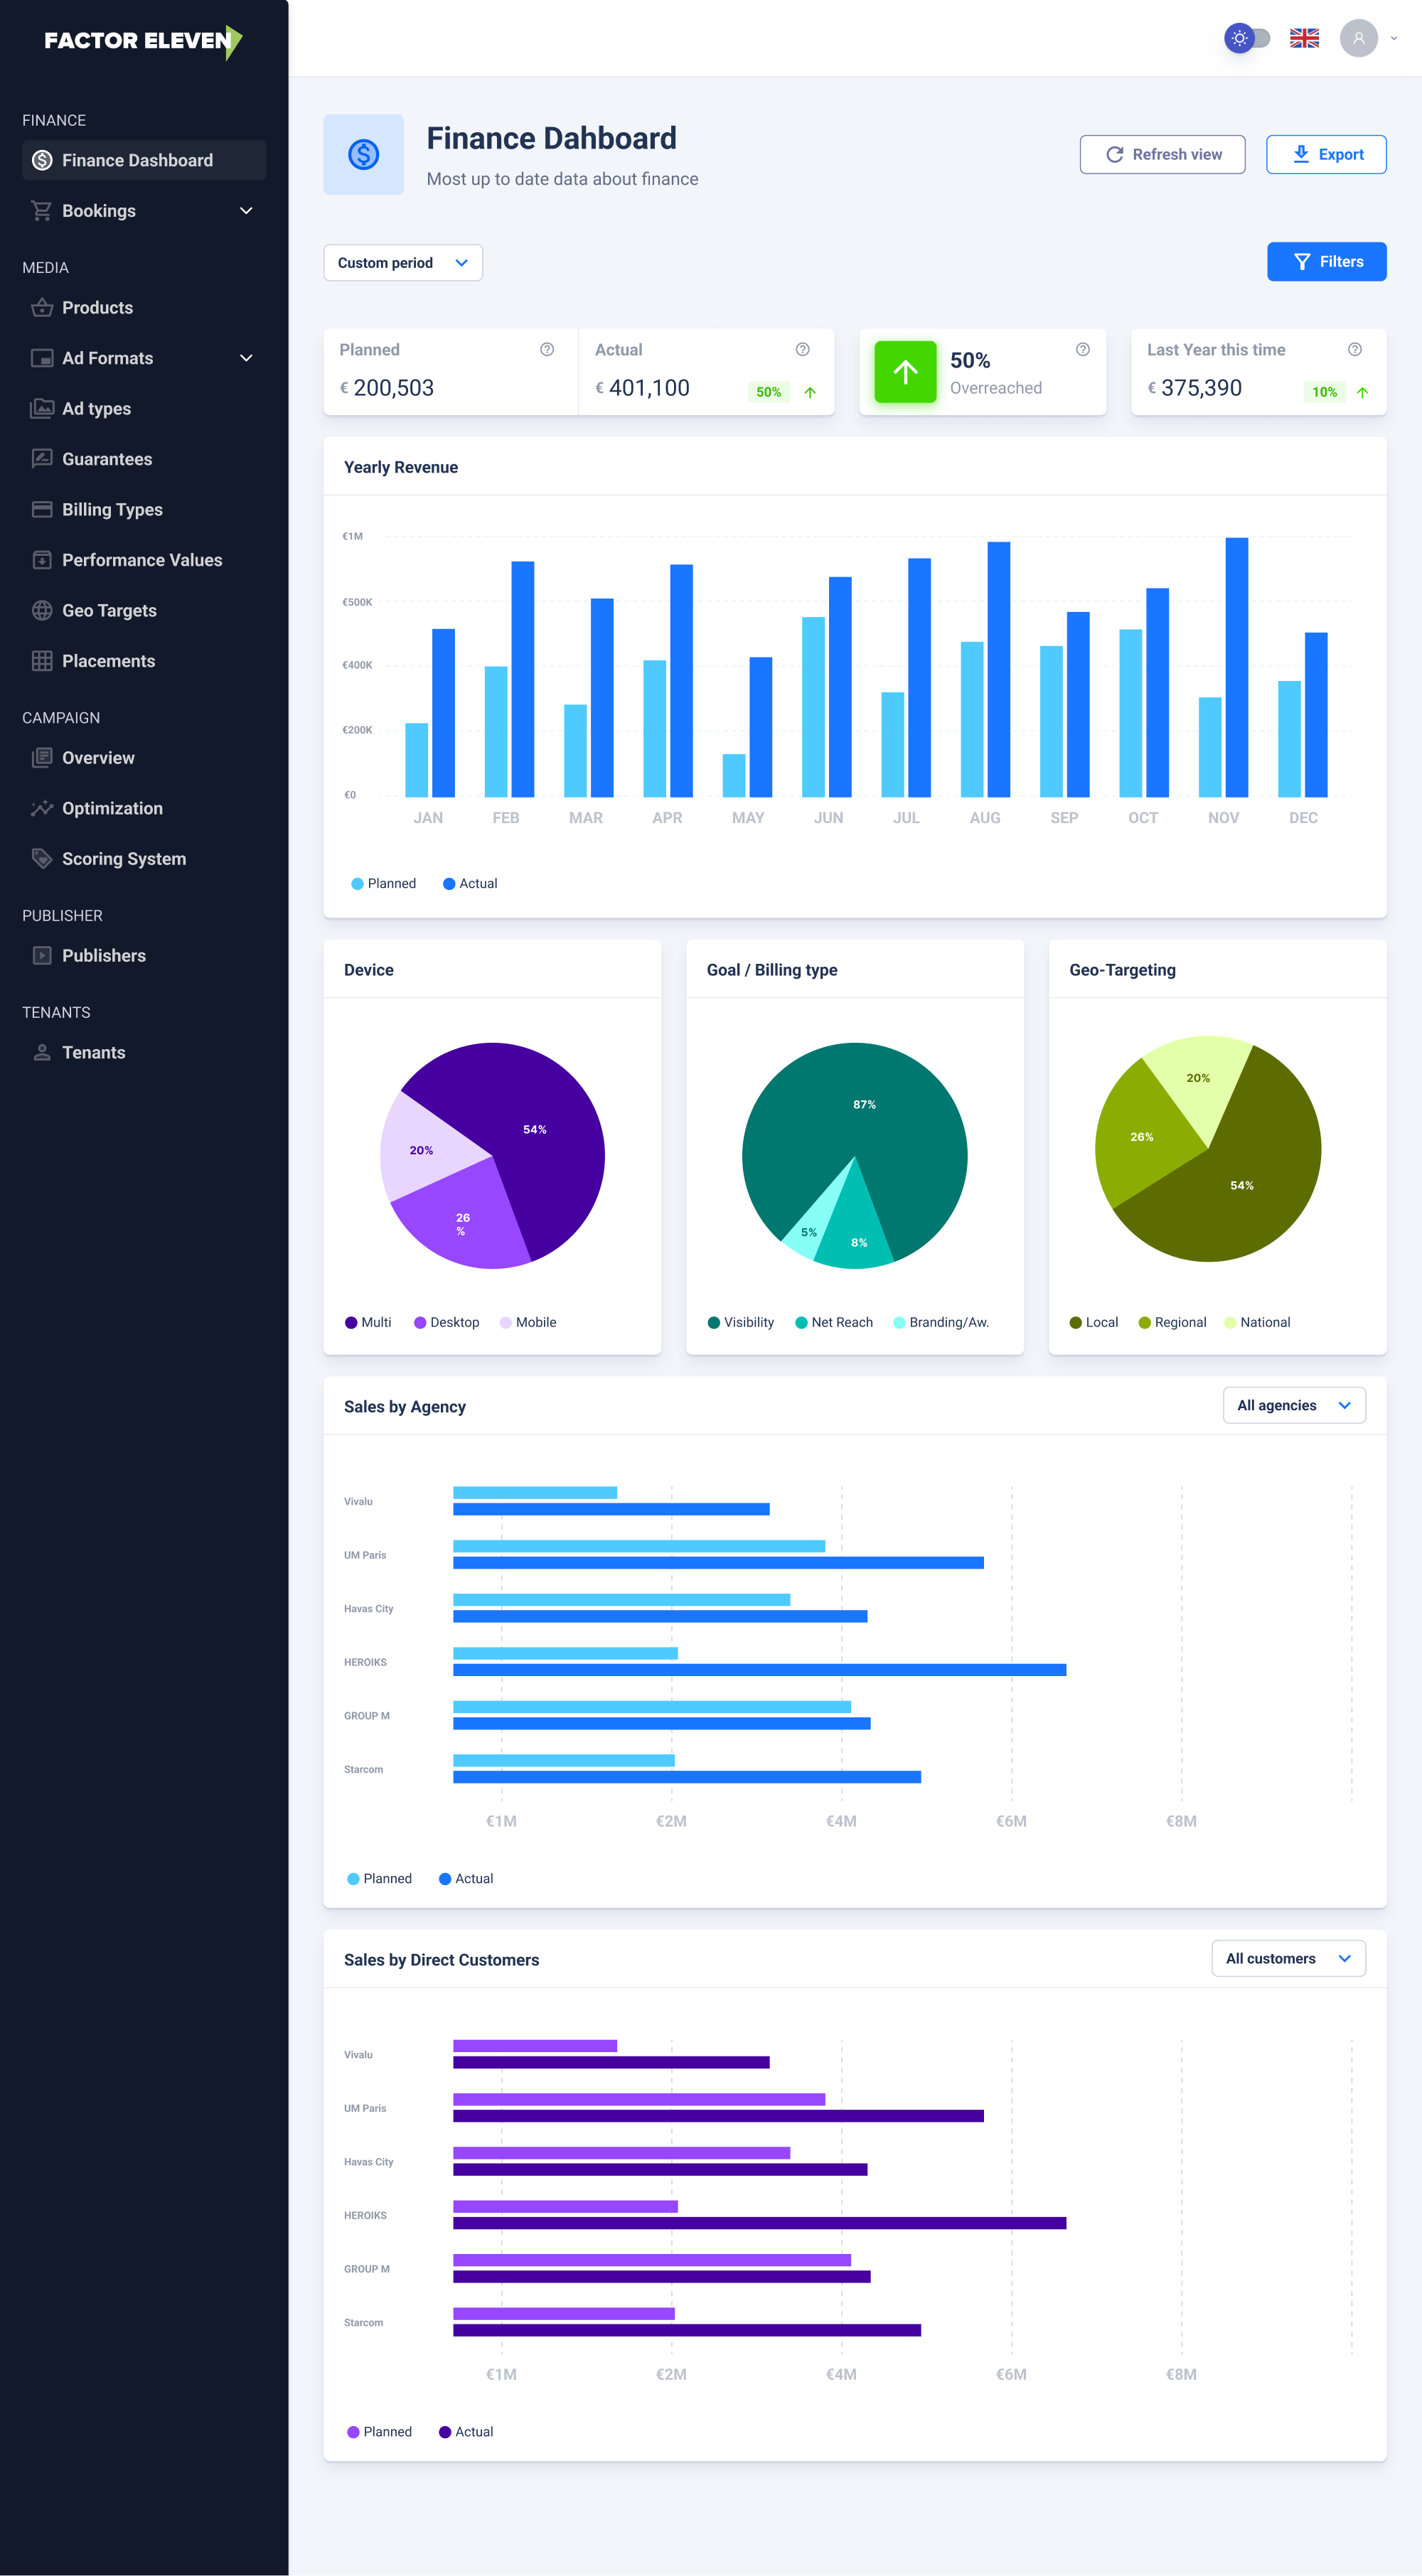This screenshot has height=2576, width=1422.
Task: Open Billing Types menu item
Action: point(144,510)
